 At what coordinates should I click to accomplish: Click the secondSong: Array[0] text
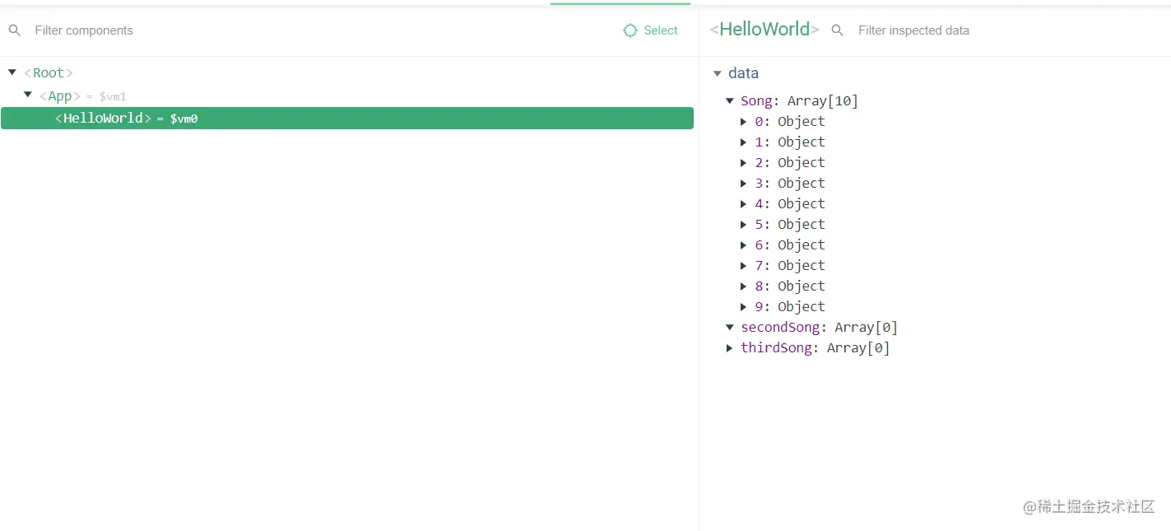click(819, 328)
